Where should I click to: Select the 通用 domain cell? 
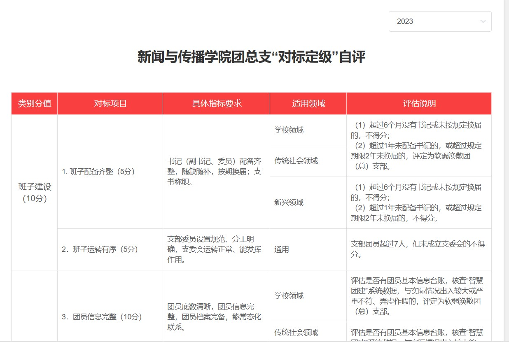click(282, 249)
